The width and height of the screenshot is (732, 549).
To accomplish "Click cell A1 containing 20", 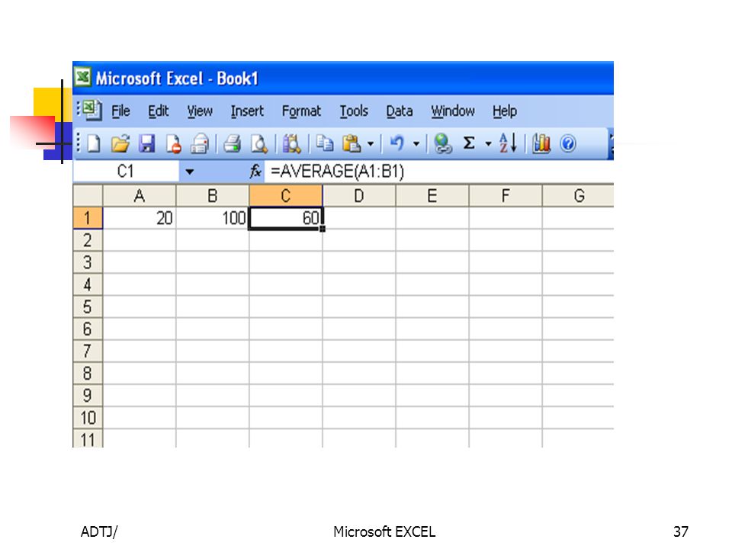I will click(x=139, y=218).
